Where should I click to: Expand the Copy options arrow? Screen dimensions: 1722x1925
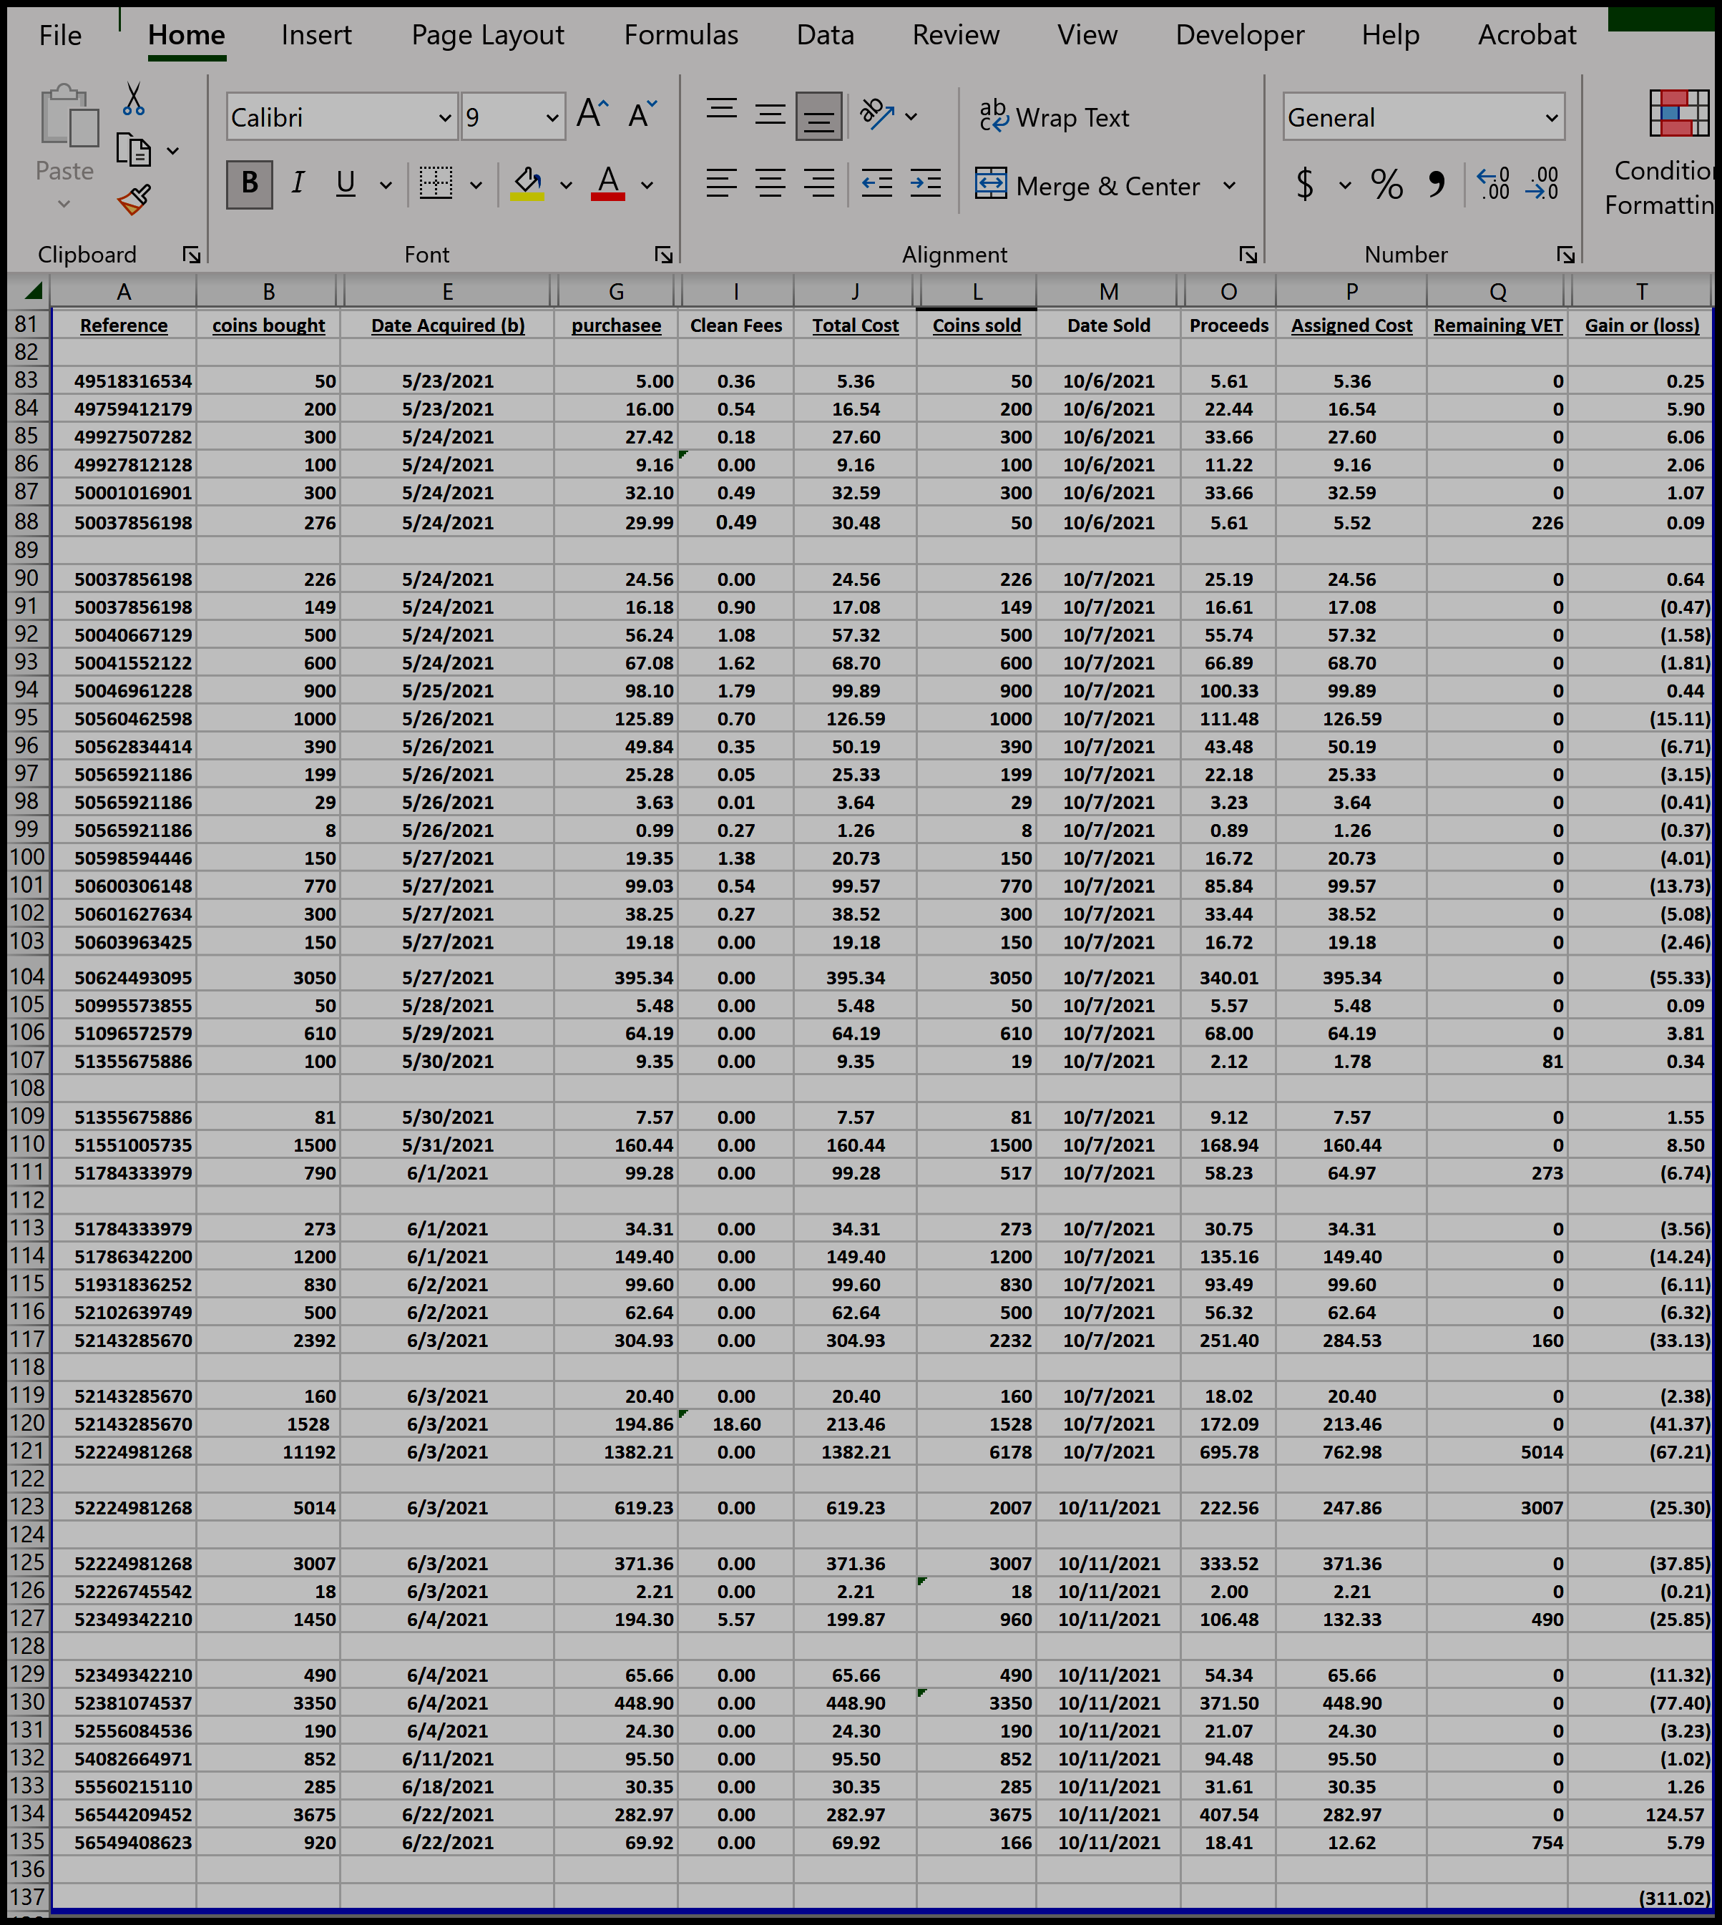(x=173, y=150)
